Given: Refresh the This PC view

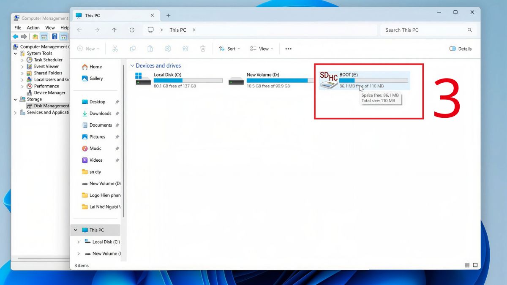Looking at the screenshot, I should tap(132, 30).
